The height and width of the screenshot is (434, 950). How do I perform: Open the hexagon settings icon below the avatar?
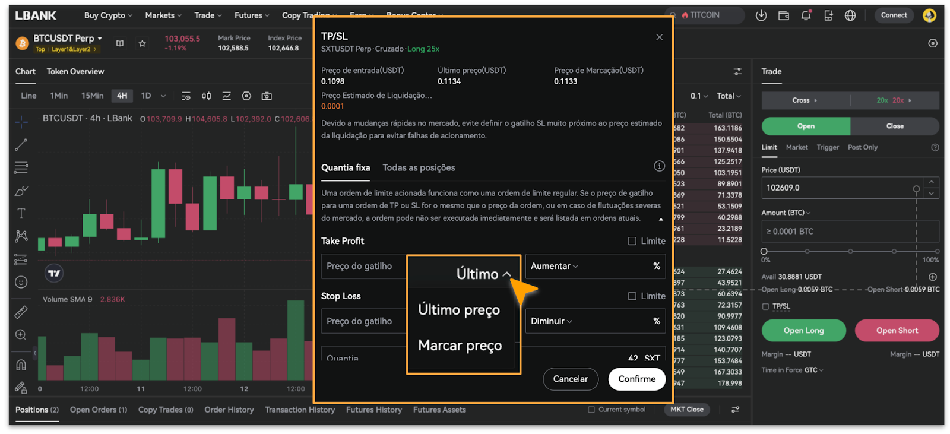click(933, 43)
